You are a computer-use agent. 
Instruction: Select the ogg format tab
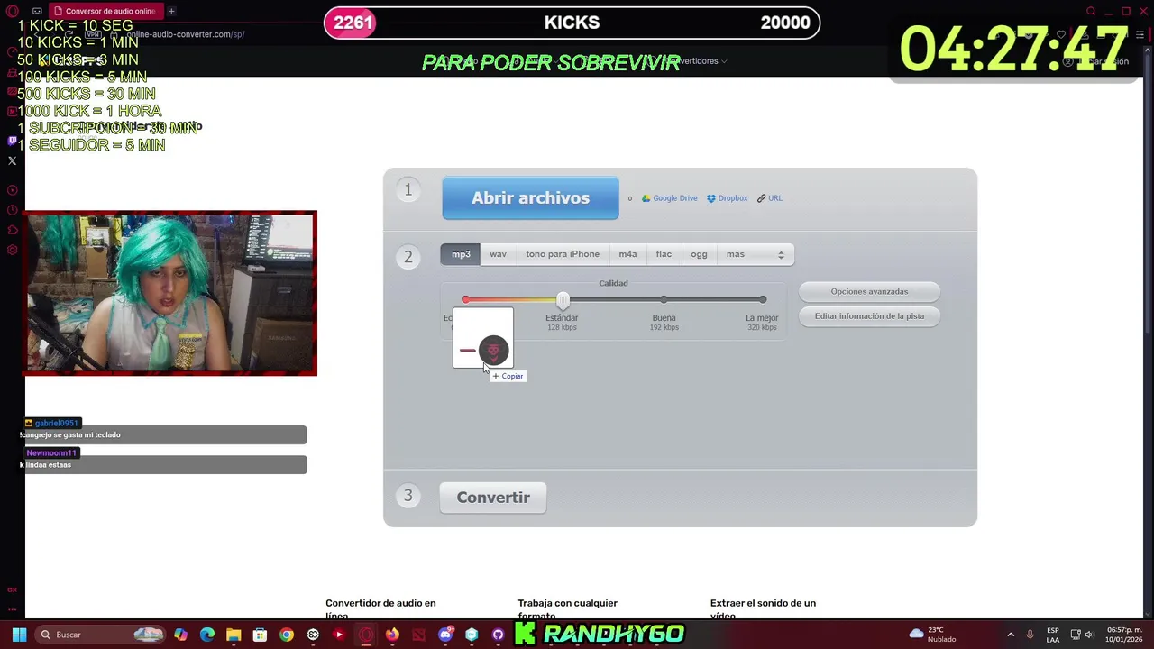(699, 254)
